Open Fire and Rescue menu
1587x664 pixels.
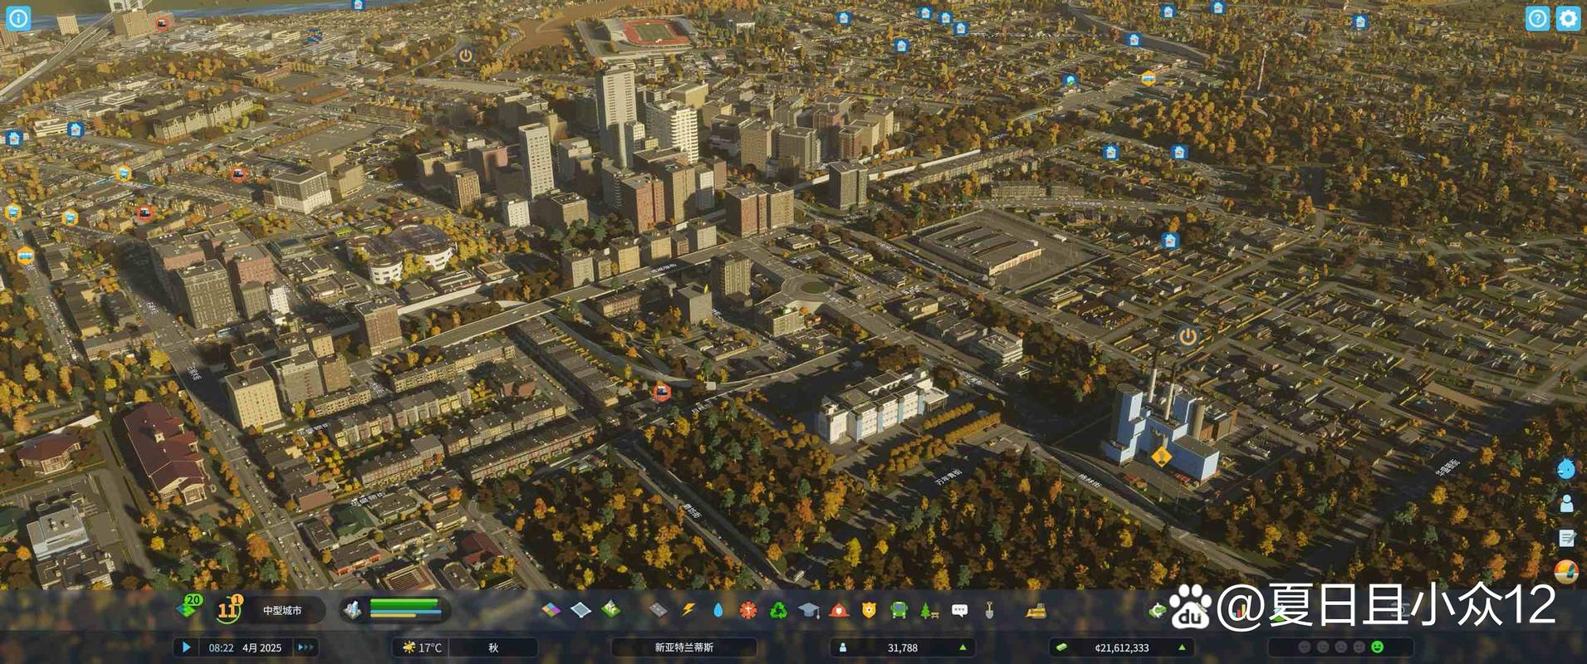pos(839,611)
